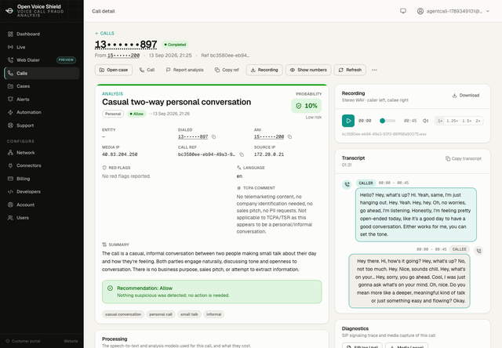Mute the recording volume icon
This screenshot has height=348, width=502.
[425, 121]
